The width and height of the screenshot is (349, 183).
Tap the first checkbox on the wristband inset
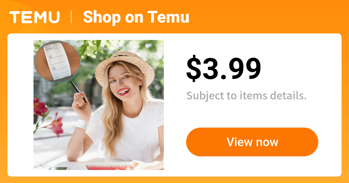click(x=51, y=57)
